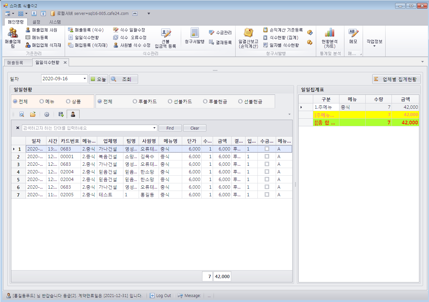
Task: Close the 일일식수현황 tab
Action: [x=65, y=62]
